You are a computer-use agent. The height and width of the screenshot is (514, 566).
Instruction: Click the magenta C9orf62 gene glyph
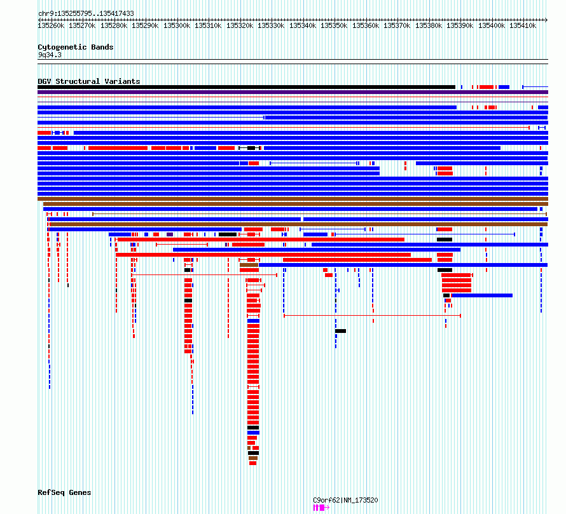[321, 508]
